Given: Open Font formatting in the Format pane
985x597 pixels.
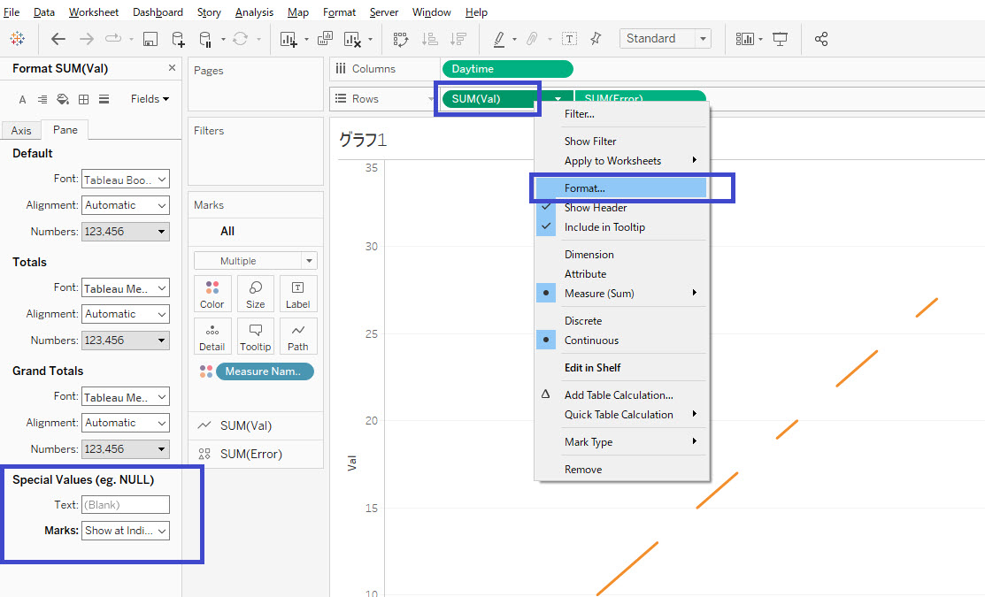Looking at the screenshot, I should 23,99.
